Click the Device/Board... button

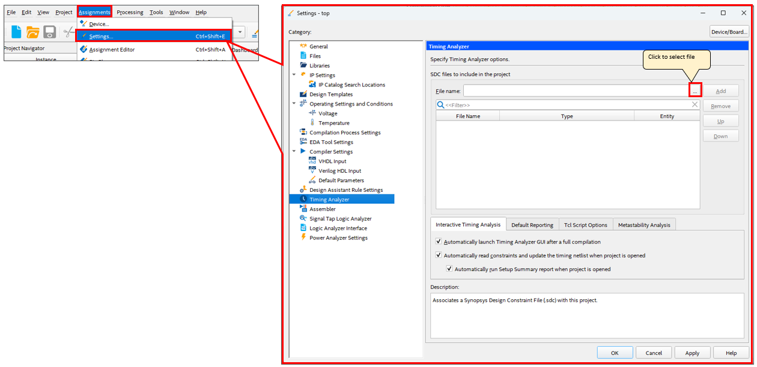pyautogui.click(x=729, y=32)
